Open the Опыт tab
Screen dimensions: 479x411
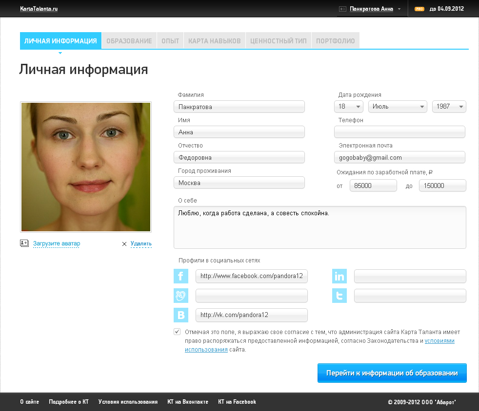pyautogui.click(x=170, y=40)
